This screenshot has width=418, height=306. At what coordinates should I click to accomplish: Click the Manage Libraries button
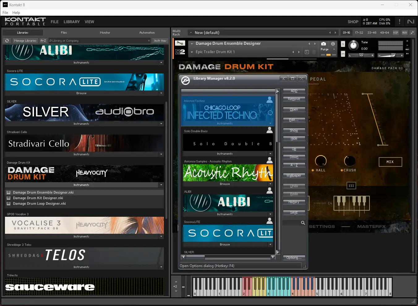click(x=25, y=40)
